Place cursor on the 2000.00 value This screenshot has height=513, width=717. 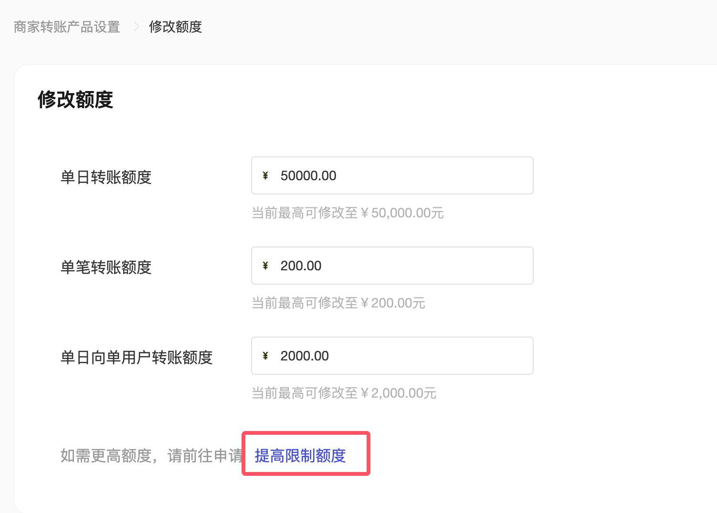tap(305, 356)
